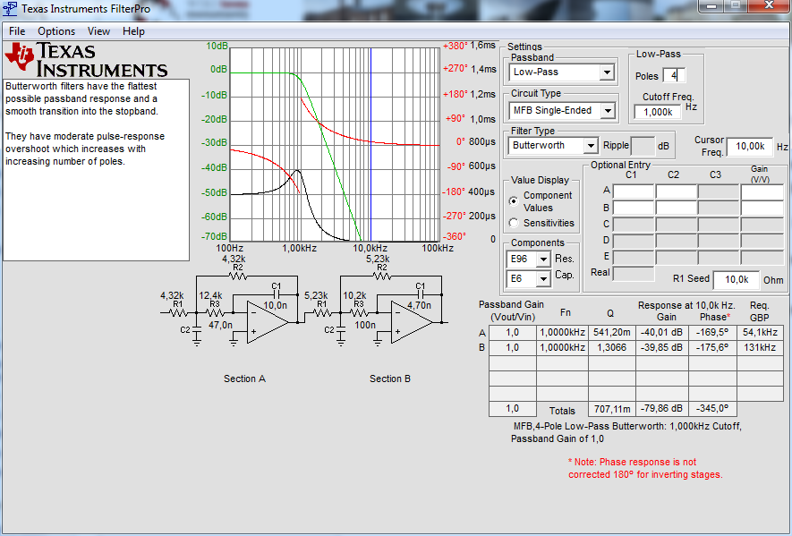792x536 pixels.
Task: Open the File menu
Action: click(17, 31)
